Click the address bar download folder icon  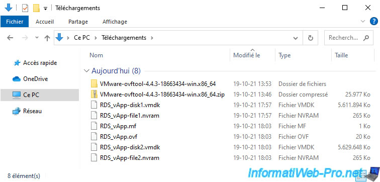pos(59,38)
